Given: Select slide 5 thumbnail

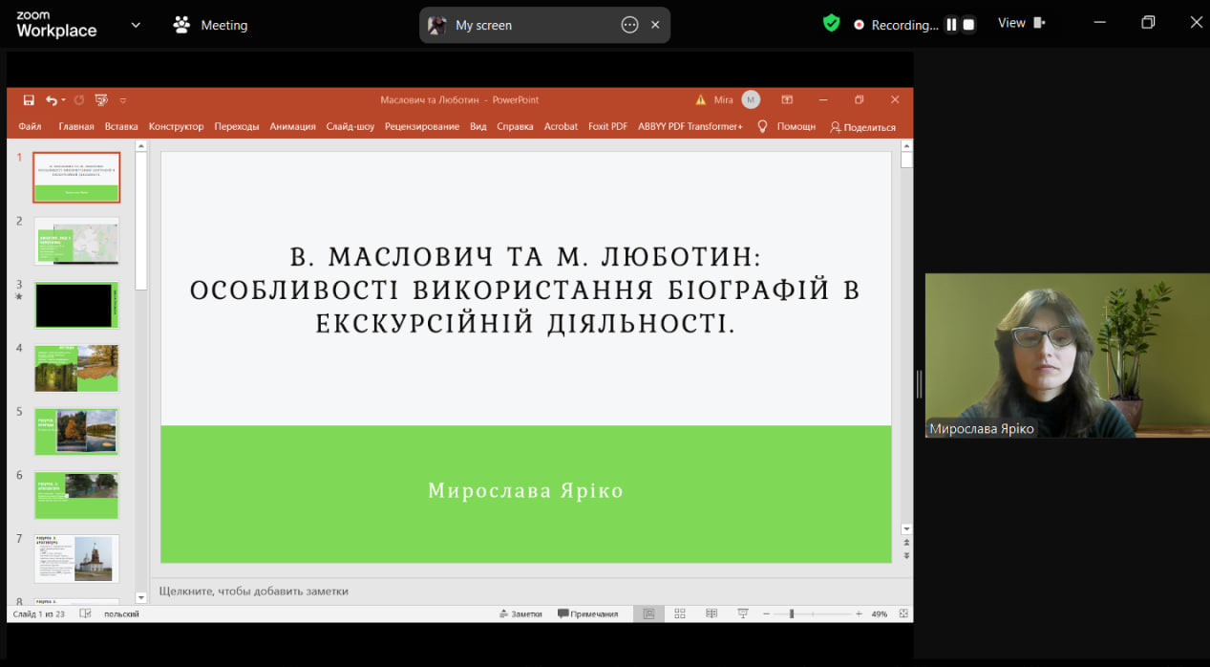Looking at the screenshot, I should point(76,432).
